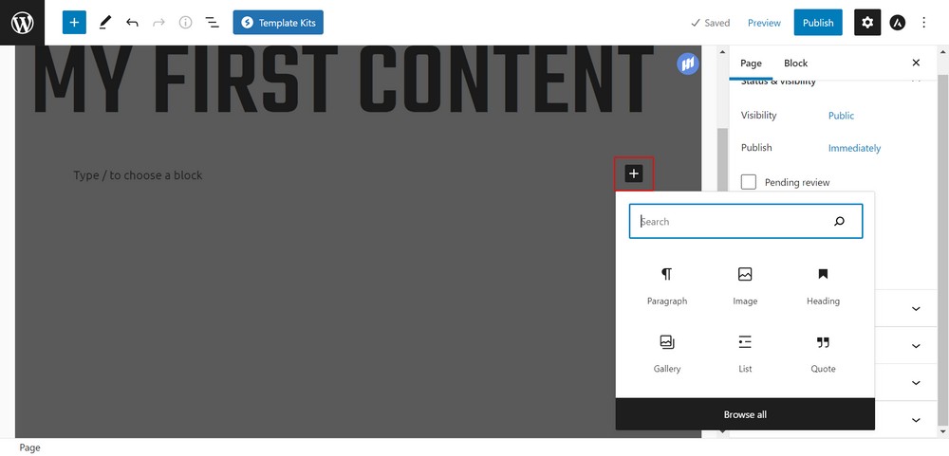Expand the bottom sidebar panel chevron

click(916, 420)
